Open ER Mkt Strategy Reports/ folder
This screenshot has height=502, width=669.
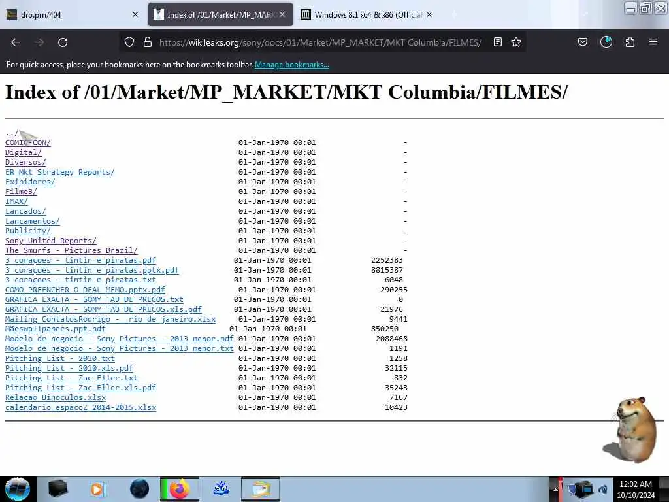59,172
